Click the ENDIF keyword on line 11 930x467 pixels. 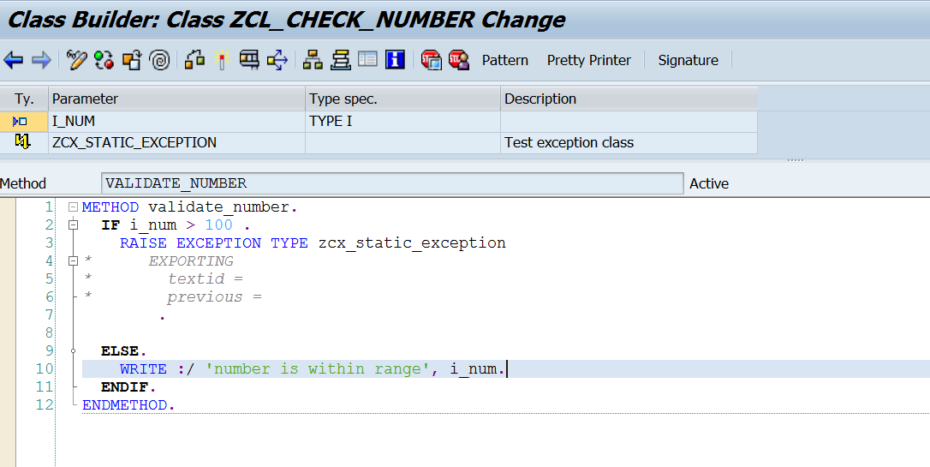click(x=124, y=387)
